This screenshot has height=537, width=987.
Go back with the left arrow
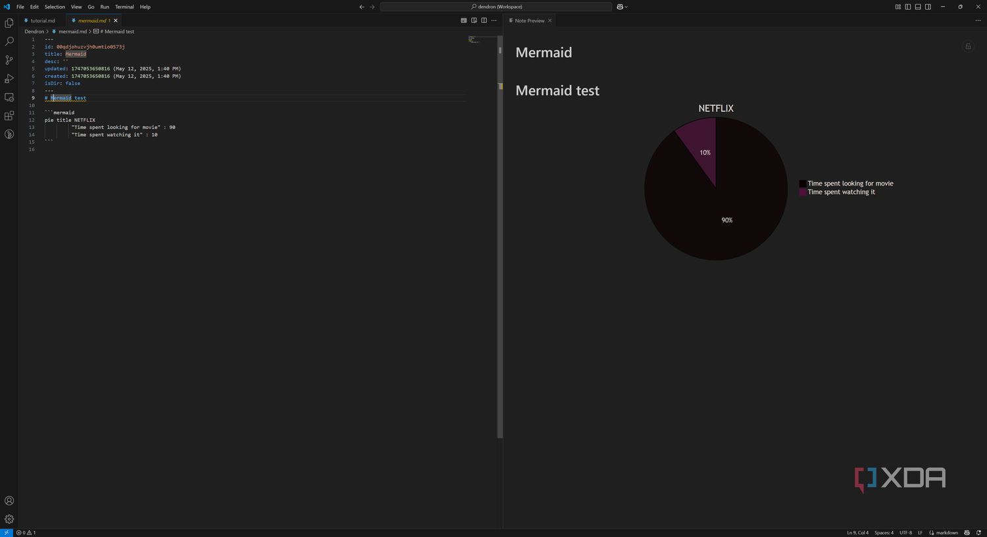point(361,7)
